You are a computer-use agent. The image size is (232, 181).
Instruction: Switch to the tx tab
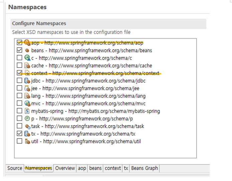pyautogui.click(x=126, y=168)
